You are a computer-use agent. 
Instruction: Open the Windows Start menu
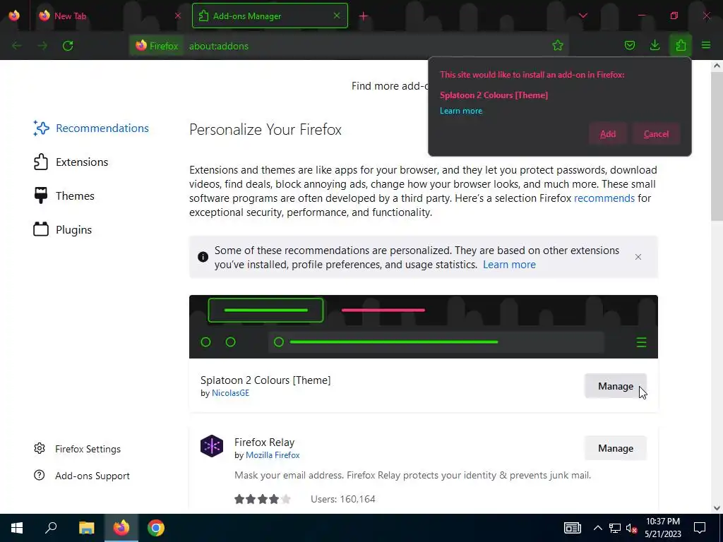[17, 528]
